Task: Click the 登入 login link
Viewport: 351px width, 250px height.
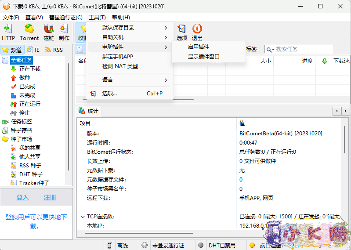Action: [22, 198]
